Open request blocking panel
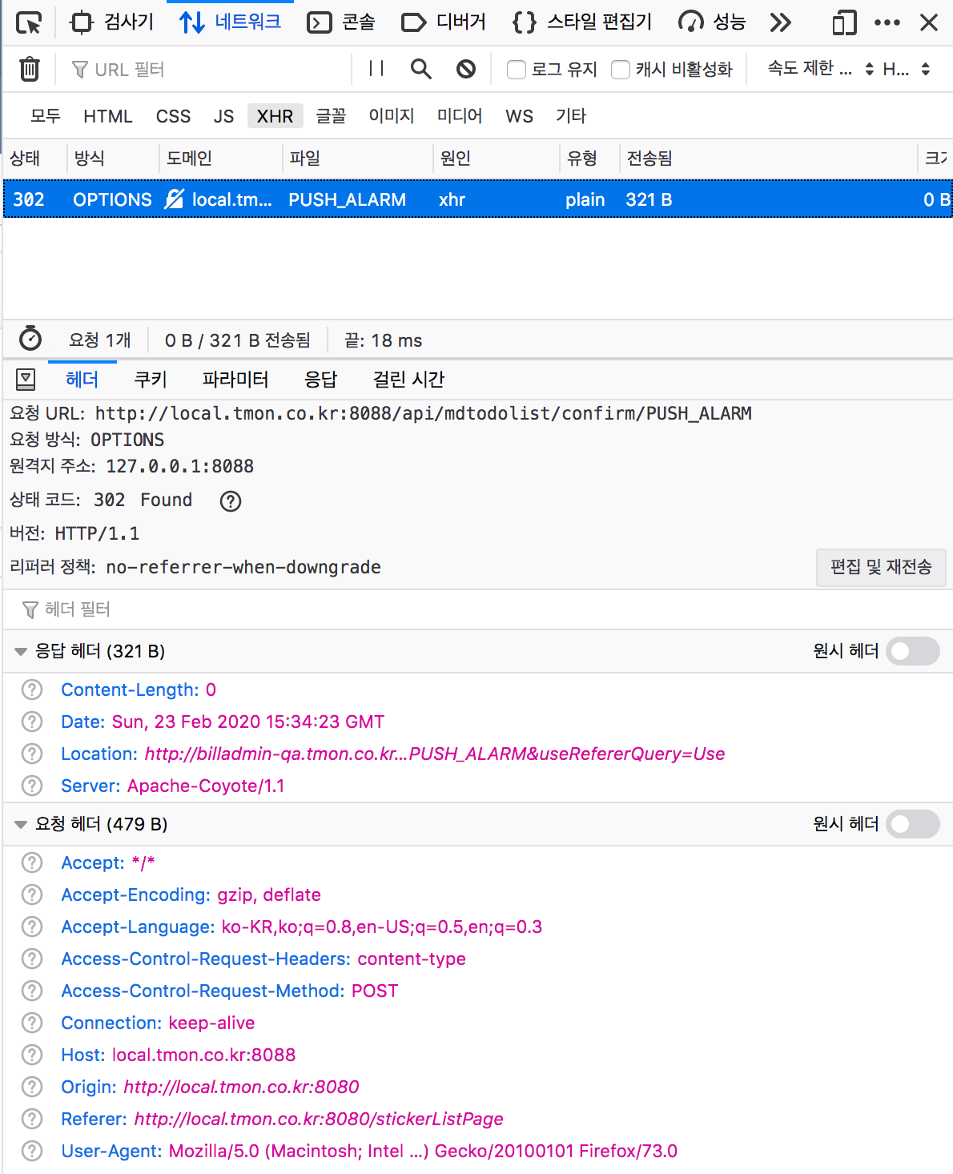 coord(466,69)
